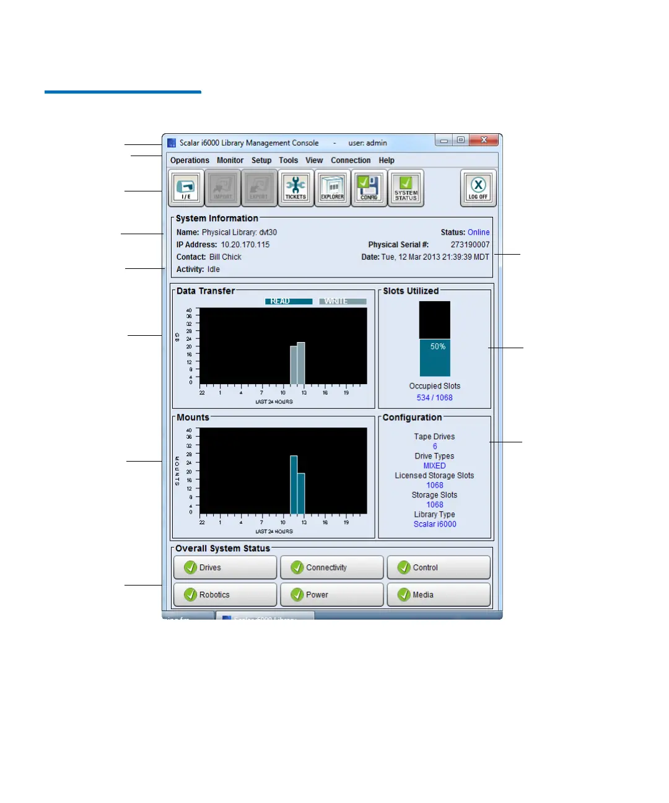The height and width of the screenshot is (803, 669).
Task: Click the Tape Drives count 6
Action: pos(435,446)
